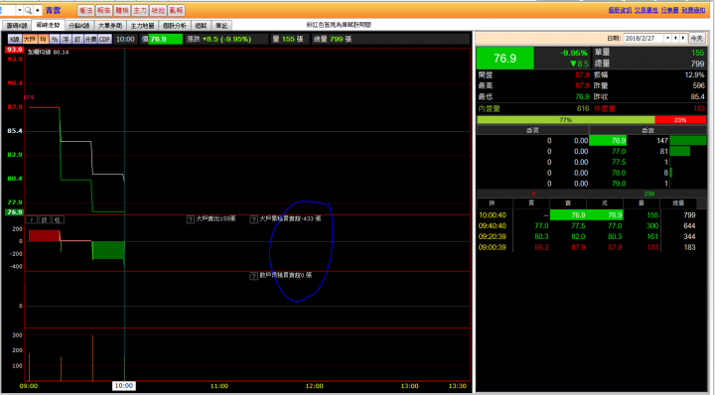Click the 青雲 stock name
Image resolution: width=715 pixels, height=395 pixels.
point(53,10)
